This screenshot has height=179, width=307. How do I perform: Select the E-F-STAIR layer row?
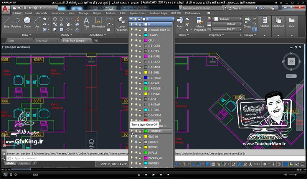click(x=151, y=105)
